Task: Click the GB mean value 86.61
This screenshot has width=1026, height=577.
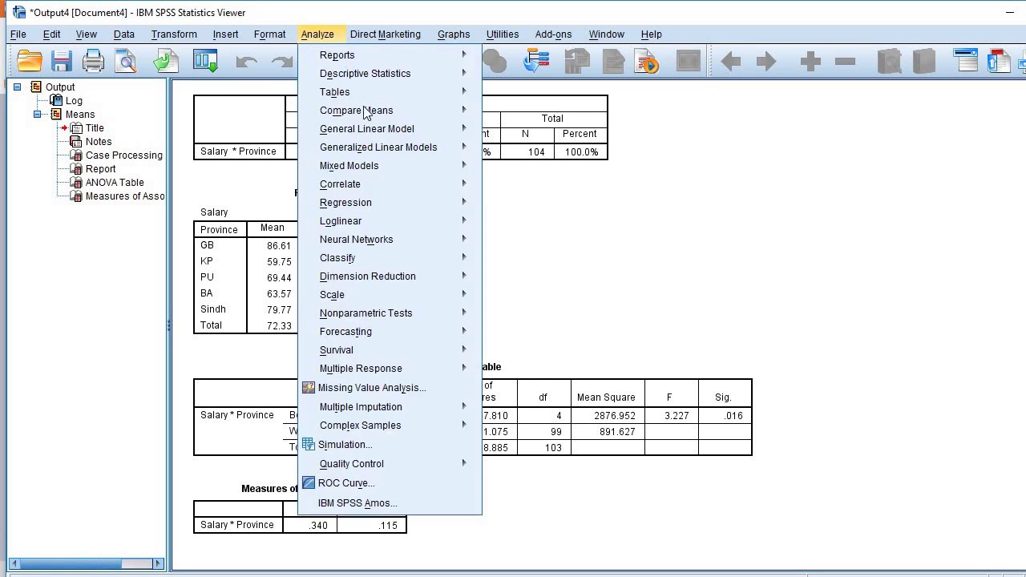Action: coord(279,246)
